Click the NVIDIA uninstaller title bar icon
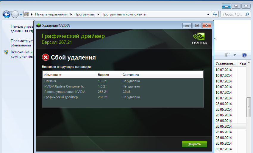This screenshot has width=253, height=153. (x=39, y=25)
